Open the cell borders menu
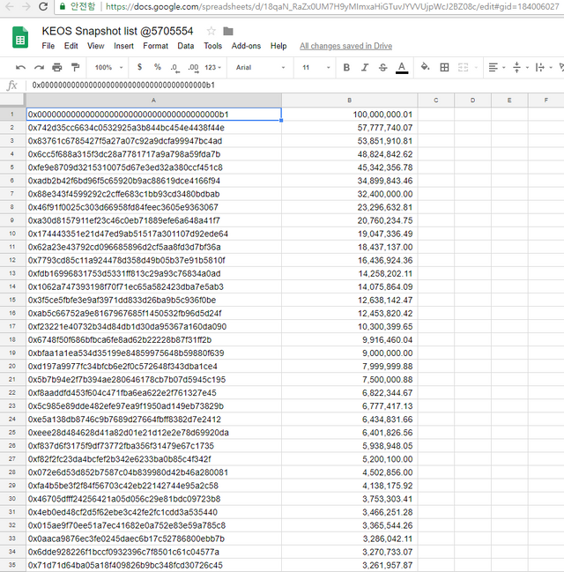The height and width of the screenshot is (572, 564). click(x=444, y=68)
